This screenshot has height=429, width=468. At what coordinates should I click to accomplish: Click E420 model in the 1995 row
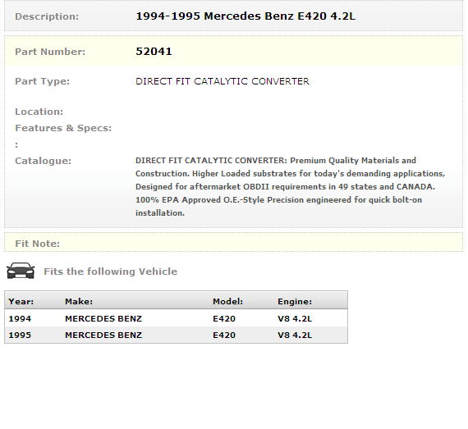tap(224, 335)
